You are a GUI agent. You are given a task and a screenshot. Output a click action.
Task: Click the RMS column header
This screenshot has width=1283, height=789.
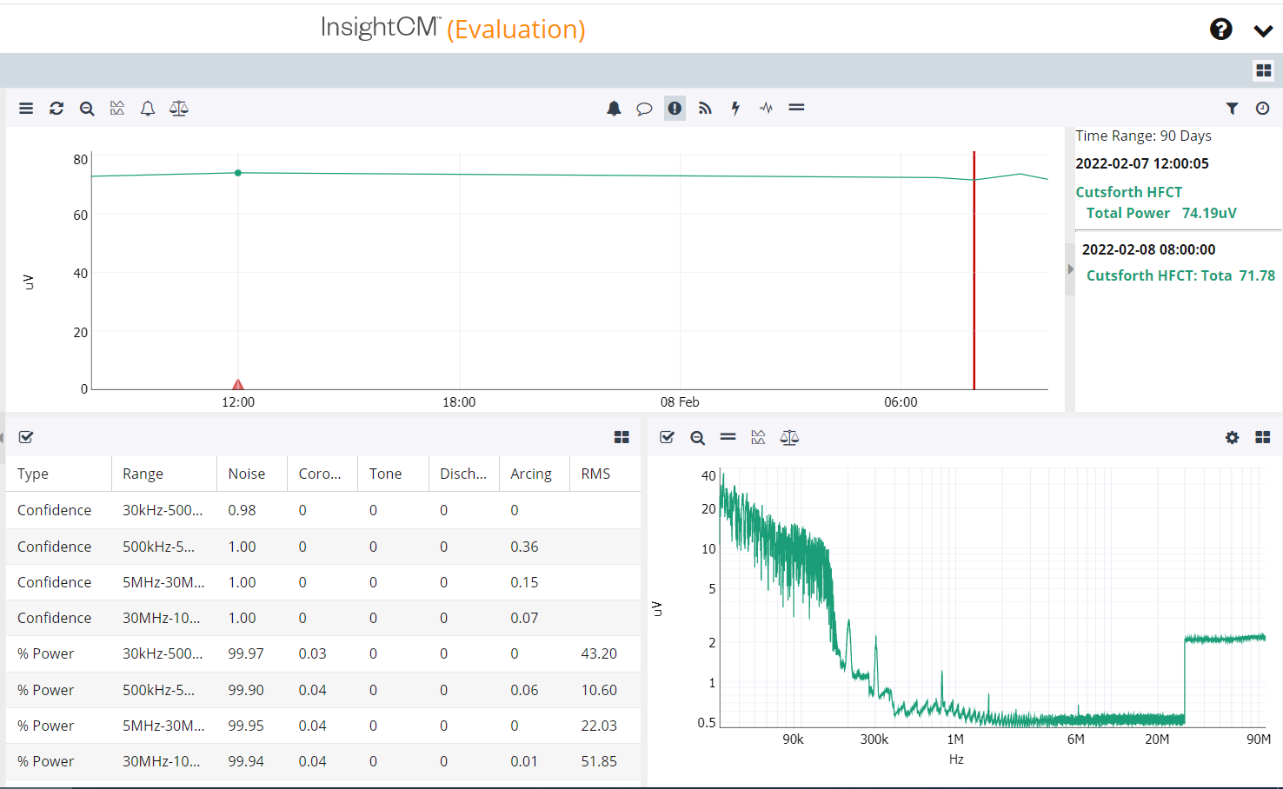(x=595, y=474)
